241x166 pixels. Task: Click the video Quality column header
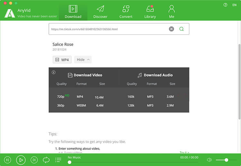tap(61, 84)
